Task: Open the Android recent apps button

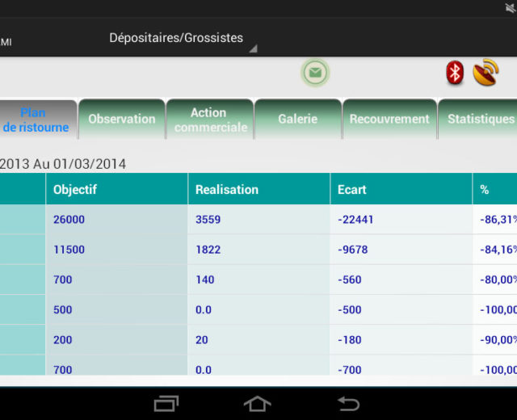Action: 167,402
